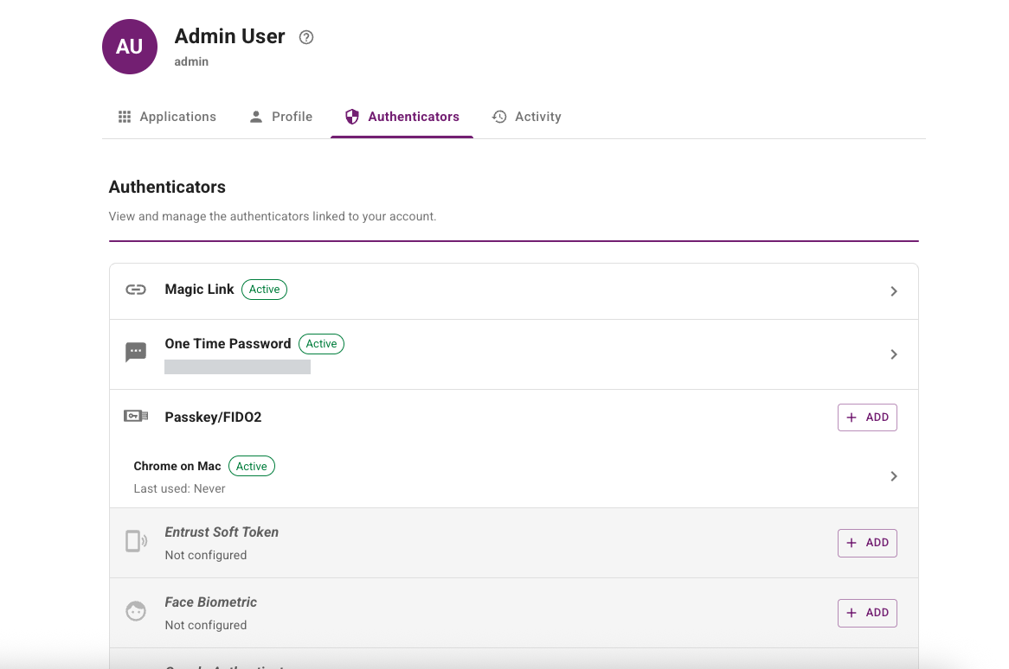The height and width of the screenshot is (669, 1009).
Task: Open Chrome on Mac details chevron
Action: (x=894, y=476)
